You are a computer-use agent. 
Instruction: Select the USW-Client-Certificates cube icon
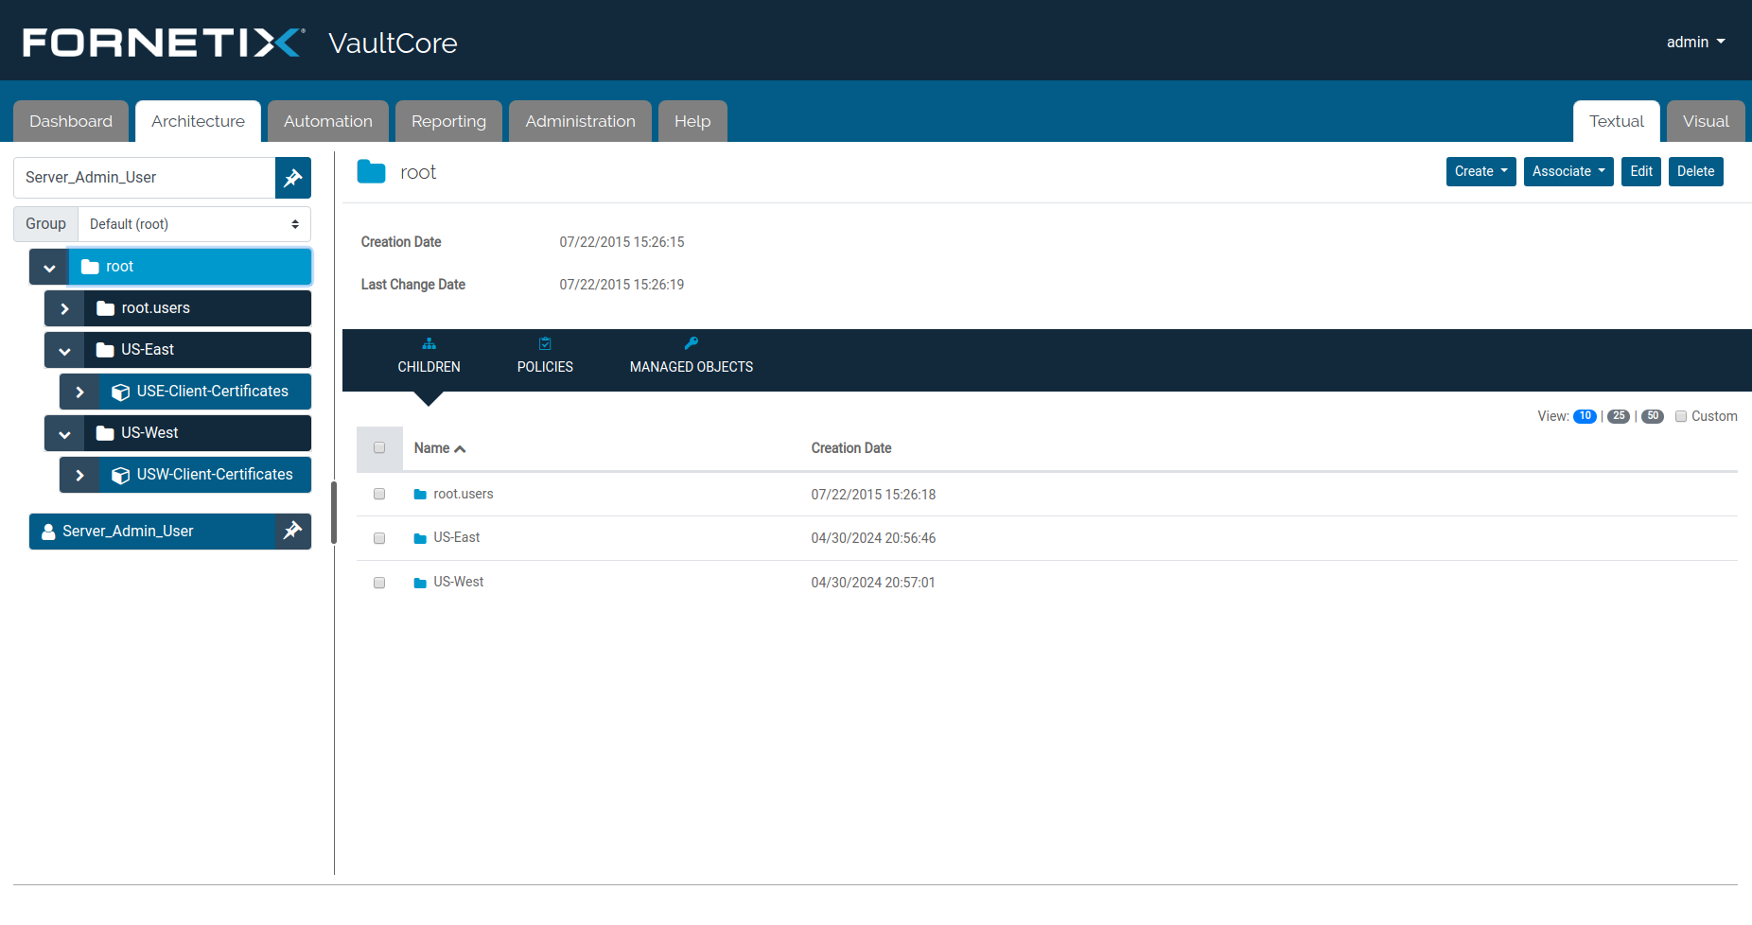(x=120, y=475)
